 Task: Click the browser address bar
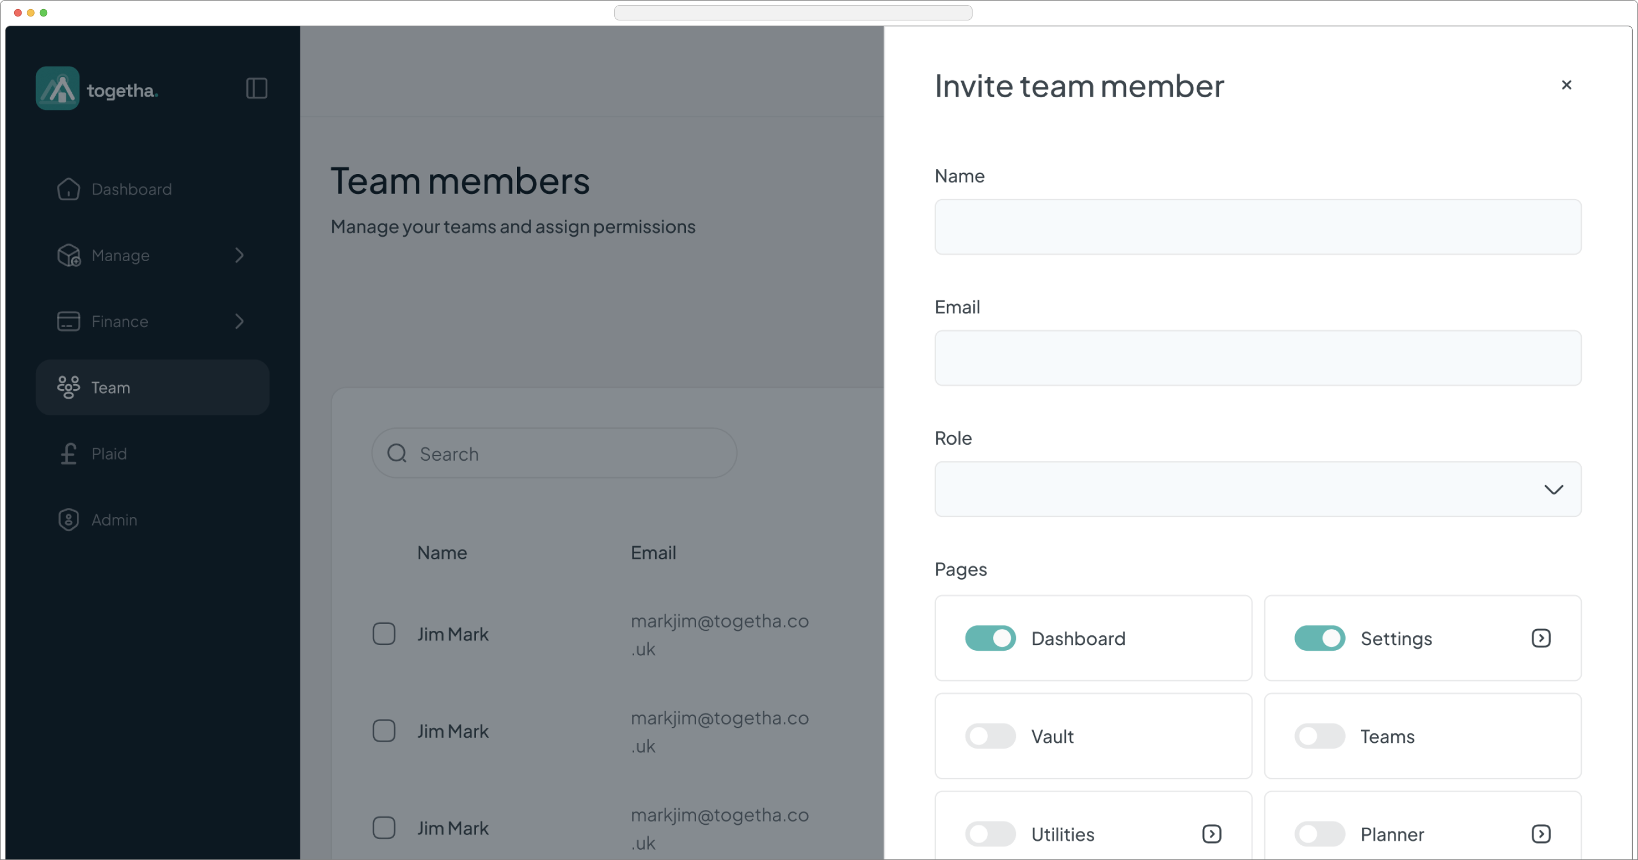coord(792,12)
